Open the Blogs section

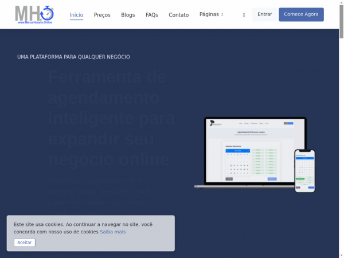[128, 15]
